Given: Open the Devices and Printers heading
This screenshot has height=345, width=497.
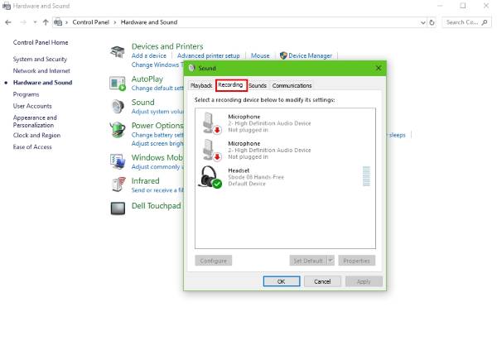Looking at the screenshot, I should [x=167, y=46].
